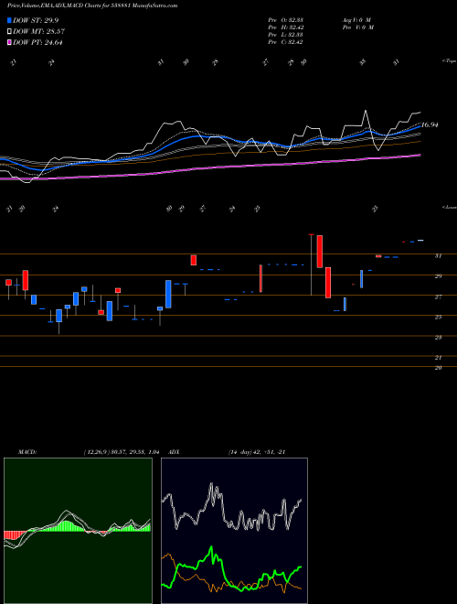Click the white DOW MT legend swatch
The image size is (457, 604).
(10, 32)
